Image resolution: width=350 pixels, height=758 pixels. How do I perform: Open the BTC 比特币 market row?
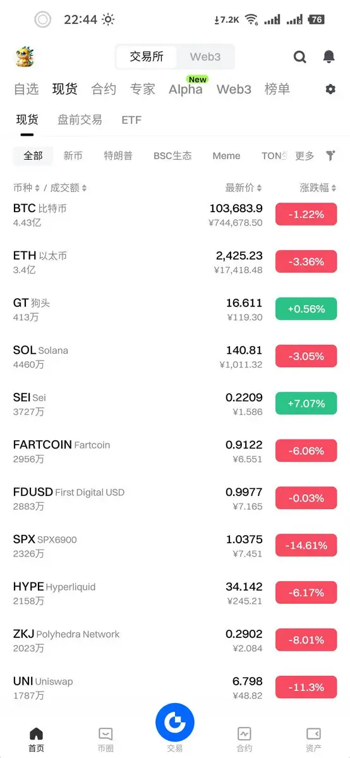coord(175,215)
